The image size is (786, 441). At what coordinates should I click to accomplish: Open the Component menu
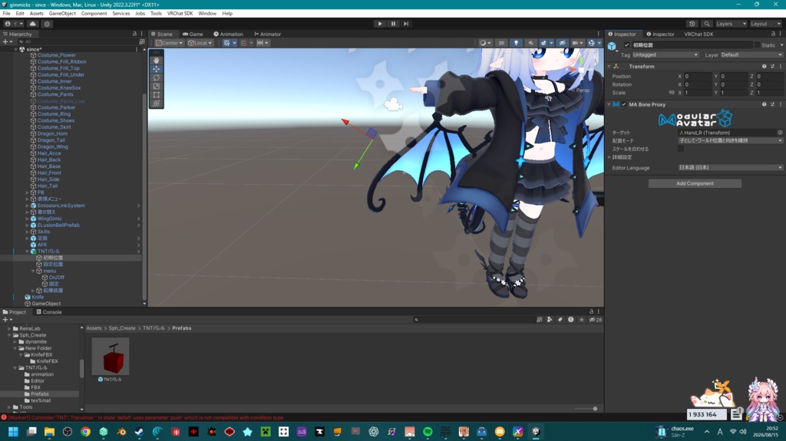(x=94, y=14)
